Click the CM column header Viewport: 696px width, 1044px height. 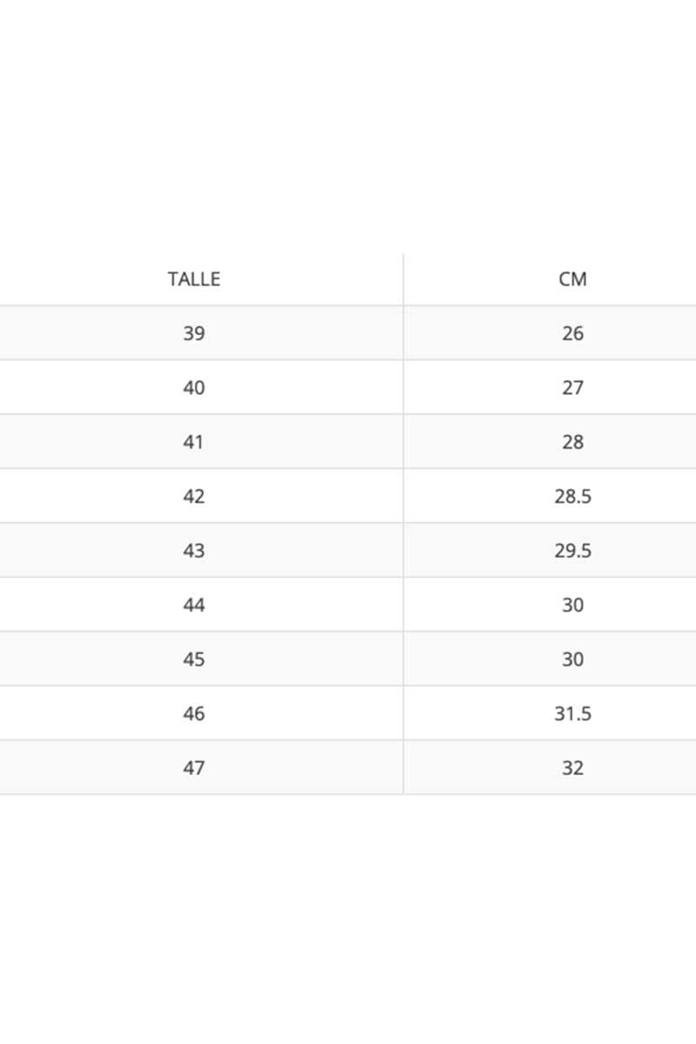572,279
